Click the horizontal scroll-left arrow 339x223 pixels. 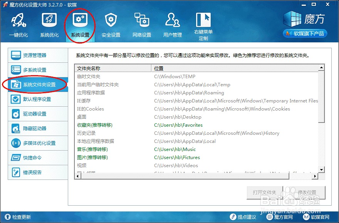(x=78, y=176)
